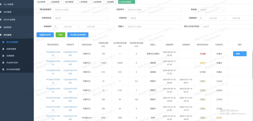Select the checkbox for 11000 yuan row
This screenshot has width=253, height=121.
point(40,63)
